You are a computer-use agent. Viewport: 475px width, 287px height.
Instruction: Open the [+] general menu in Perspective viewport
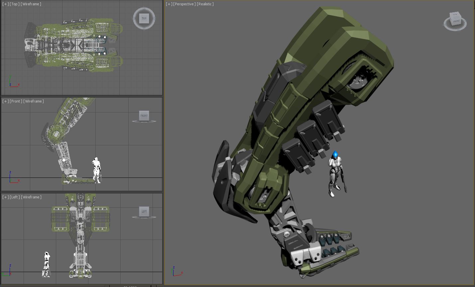point(169,4)
